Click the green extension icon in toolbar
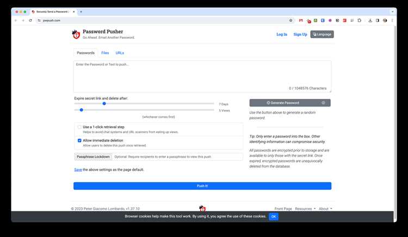This screenshot has height=237, width=408. coord(316,20)
